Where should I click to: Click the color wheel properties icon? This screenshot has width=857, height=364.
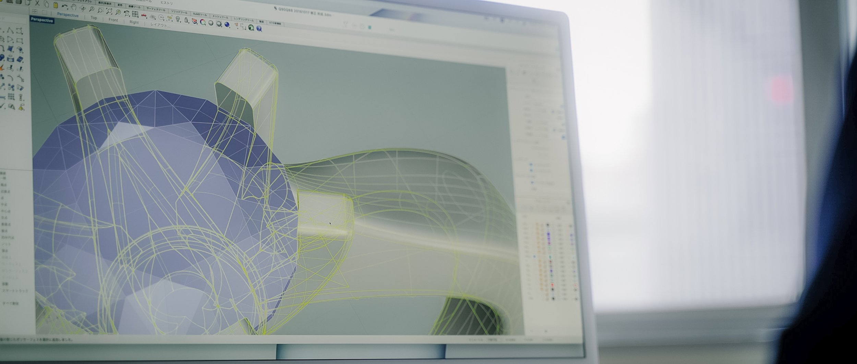point(203,22)
